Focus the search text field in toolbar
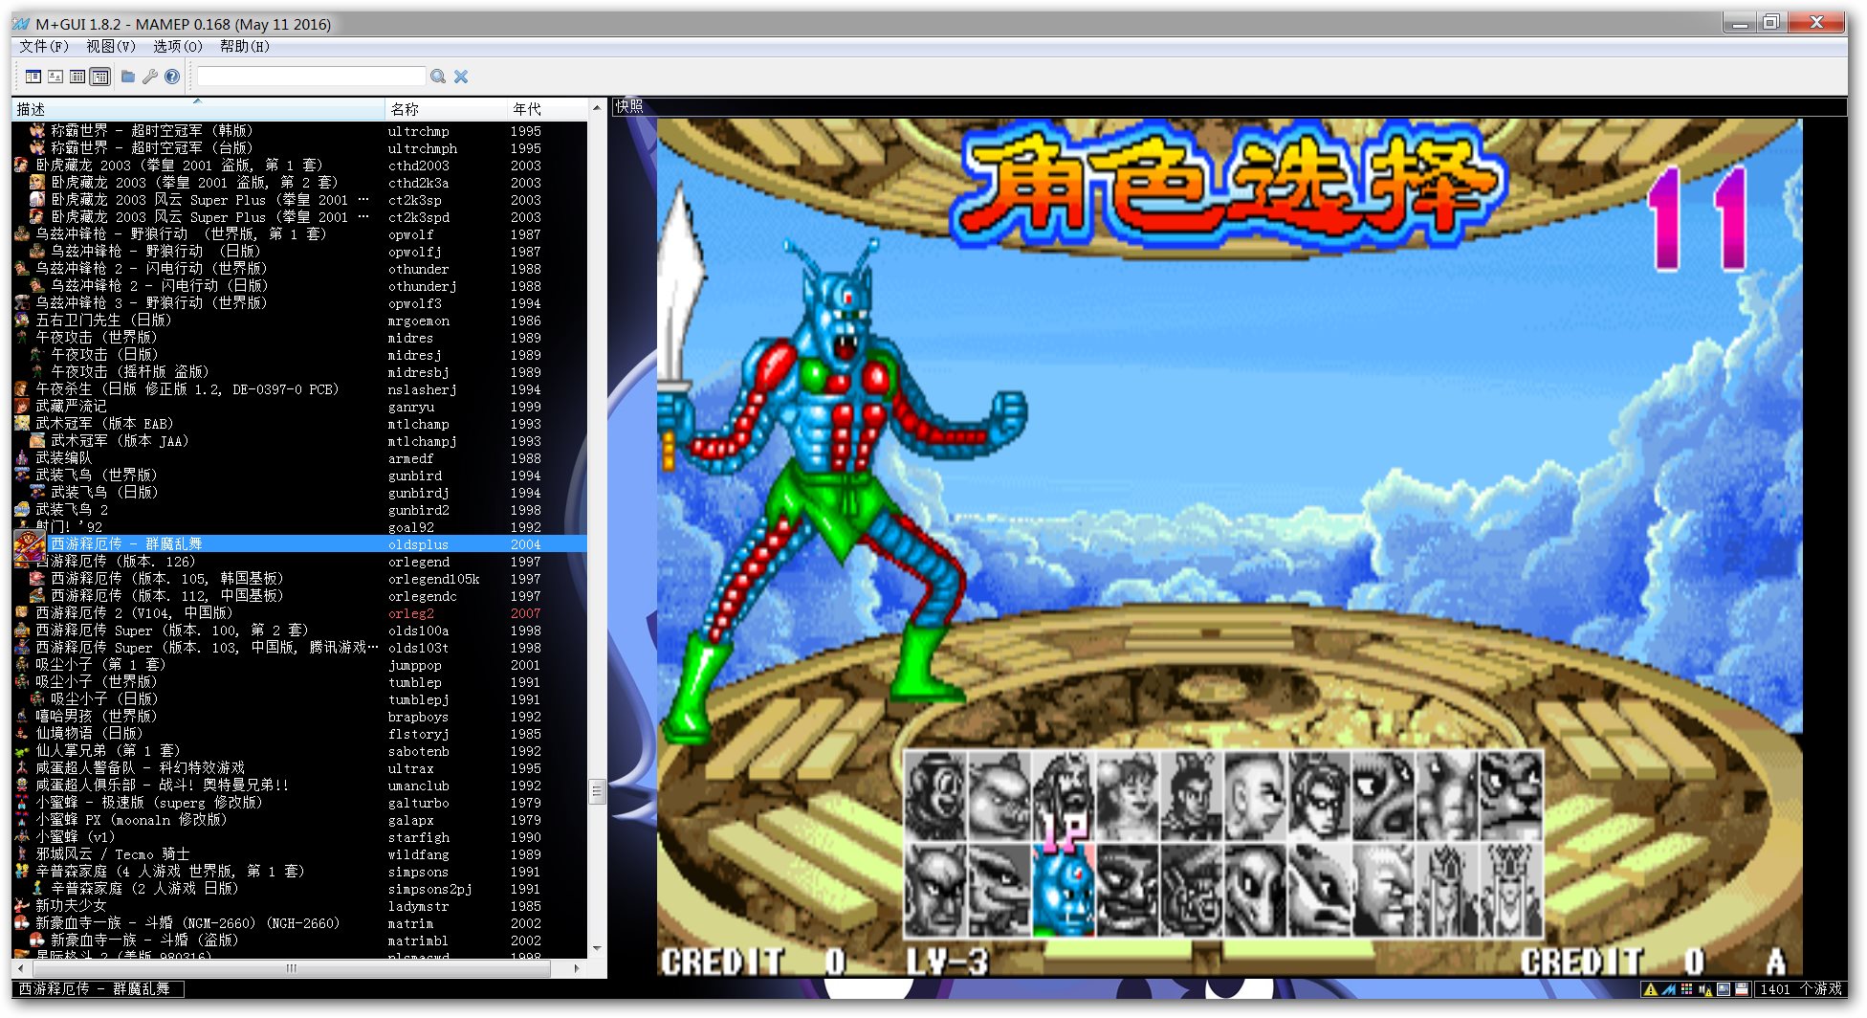This screenshot has width=1867, height=1018. (311, 77)
